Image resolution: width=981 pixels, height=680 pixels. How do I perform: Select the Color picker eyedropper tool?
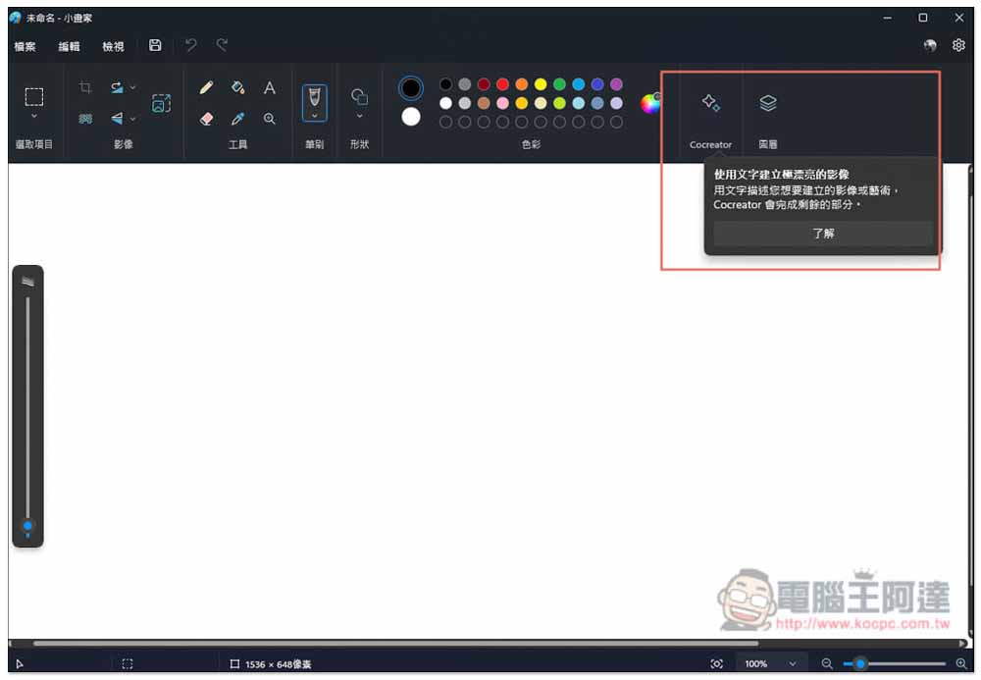click(x=237, y=118)
